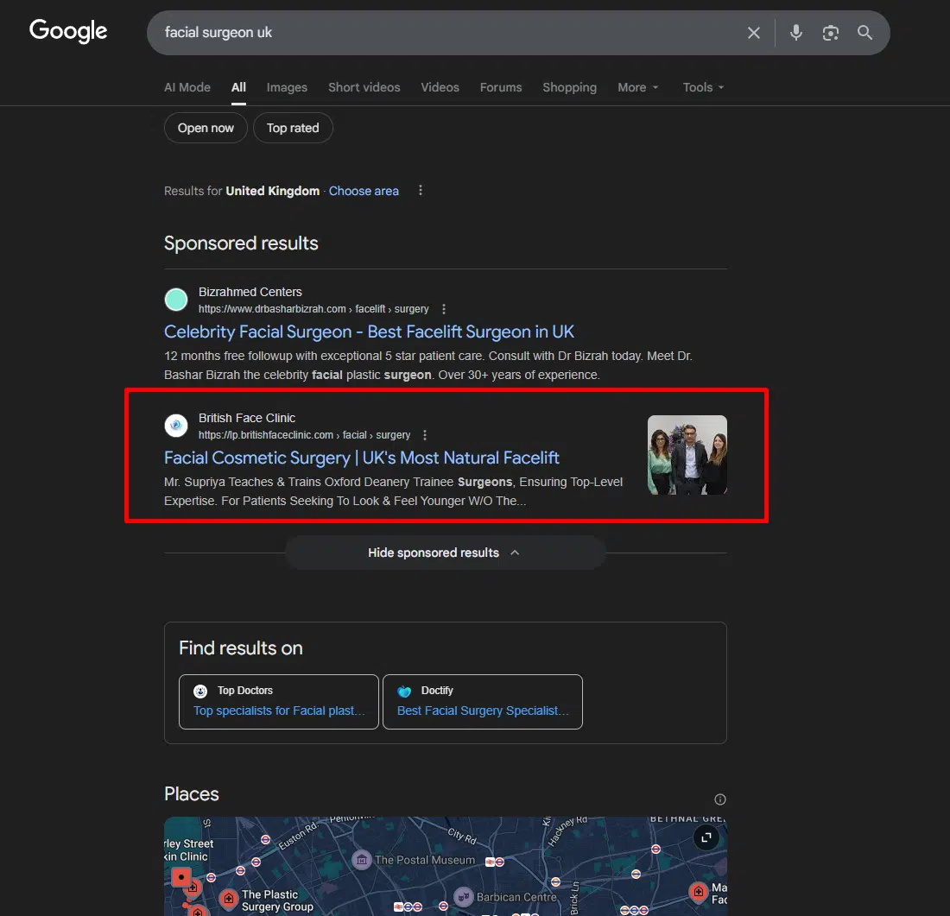Switch to AI Mode tab
This screenshot has width=950, height=916.
tap(187, 87)
